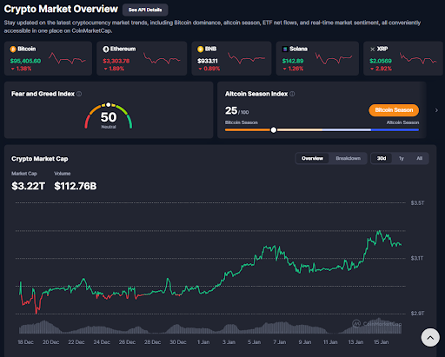Select the 1y time range

point(402,158)
